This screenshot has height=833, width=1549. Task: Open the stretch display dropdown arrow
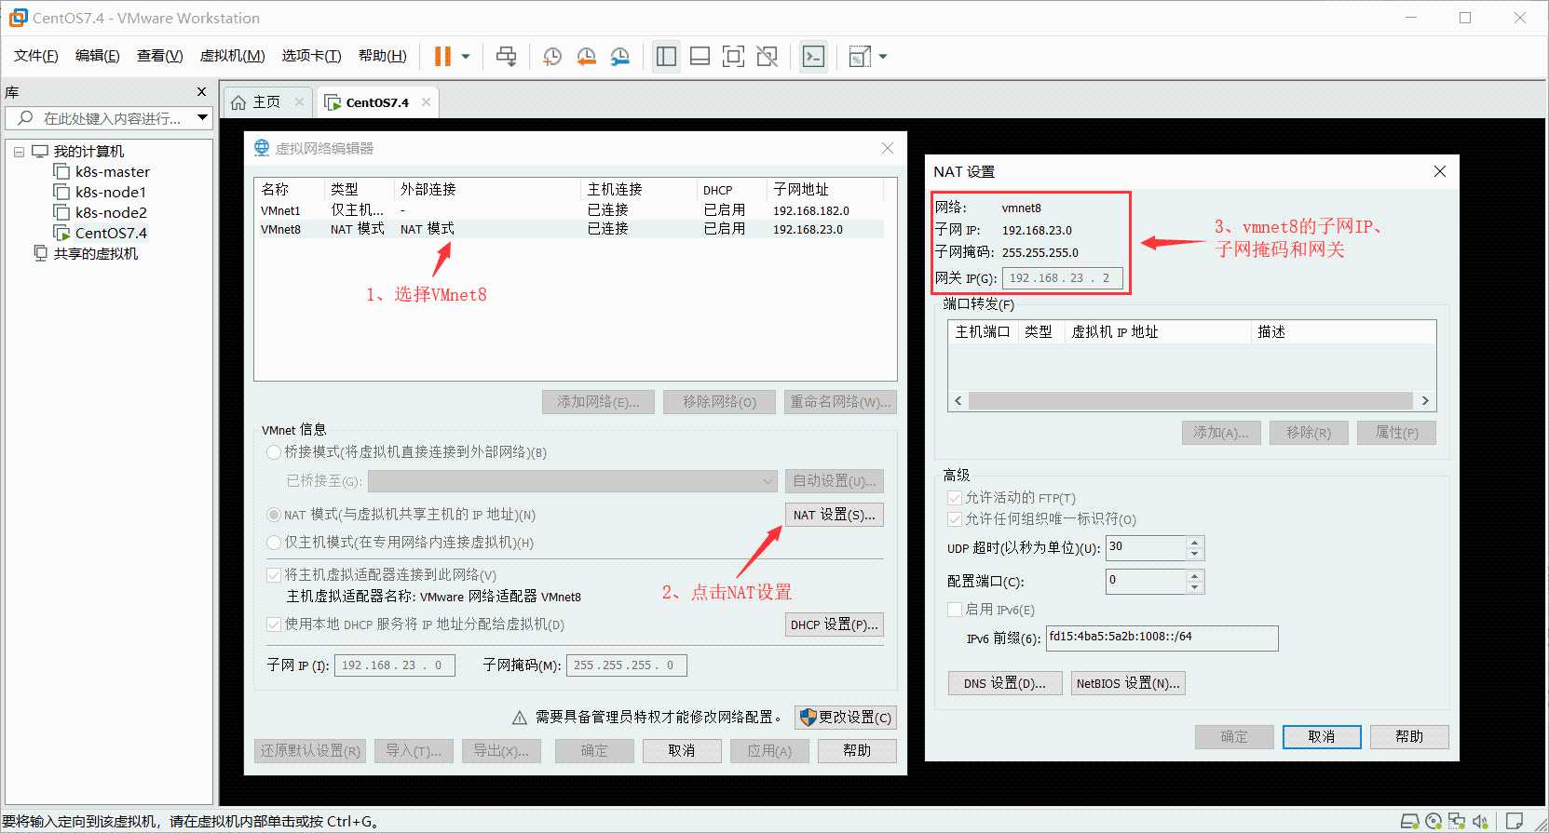883,57
